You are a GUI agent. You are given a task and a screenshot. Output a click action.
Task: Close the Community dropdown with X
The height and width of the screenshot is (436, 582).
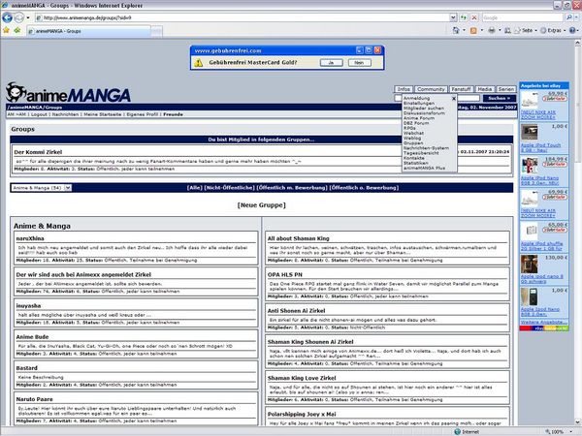452,98
